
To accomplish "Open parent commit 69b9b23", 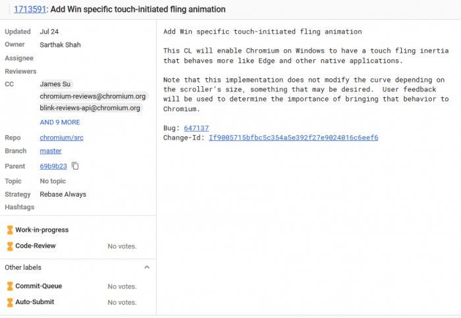I will click(53, 166).
